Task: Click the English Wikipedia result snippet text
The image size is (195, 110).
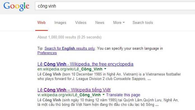Action: coord(109,76)
